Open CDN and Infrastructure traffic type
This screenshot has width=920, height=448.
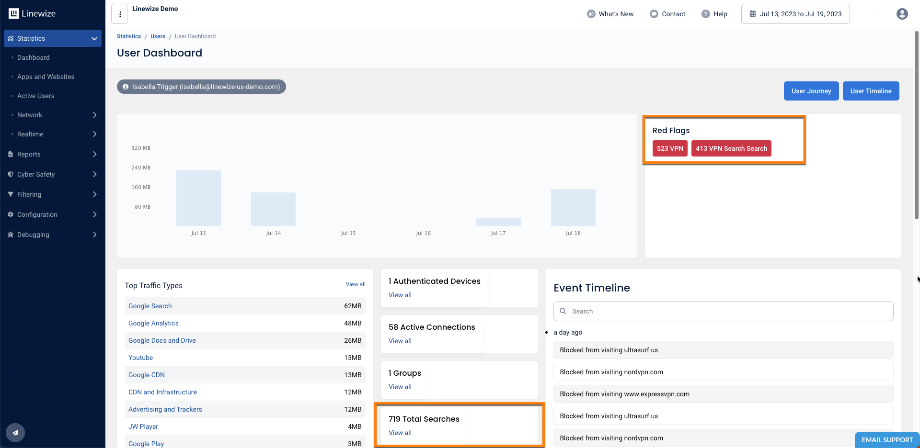pyautogui.click(x=162, y=392)
